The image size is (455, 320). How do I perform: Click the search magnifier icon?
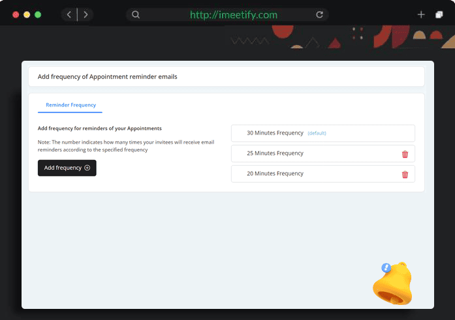pos(135,14)
